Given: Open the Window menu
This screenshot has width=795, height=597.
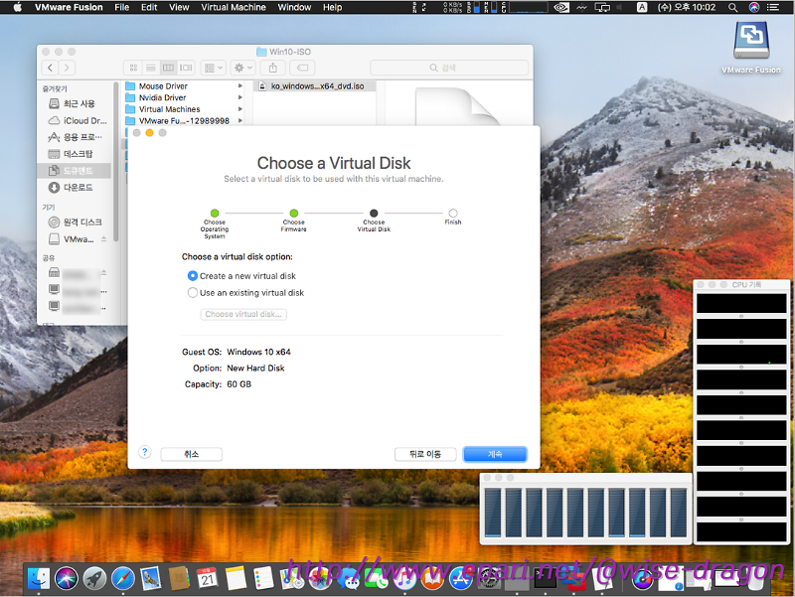Looking at the screenshot, I should 294,7.
